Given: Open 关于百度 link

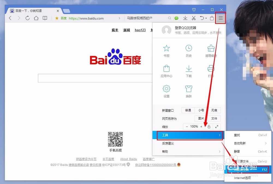Looking at the screenshot, I should 108,159.
